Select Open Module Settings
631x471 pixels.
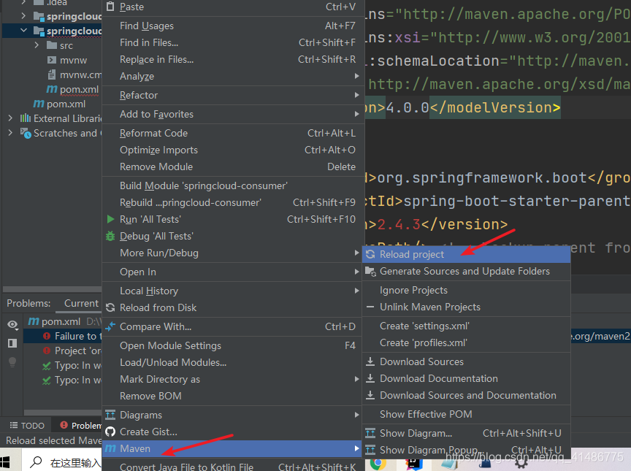[x=234, y=345]
